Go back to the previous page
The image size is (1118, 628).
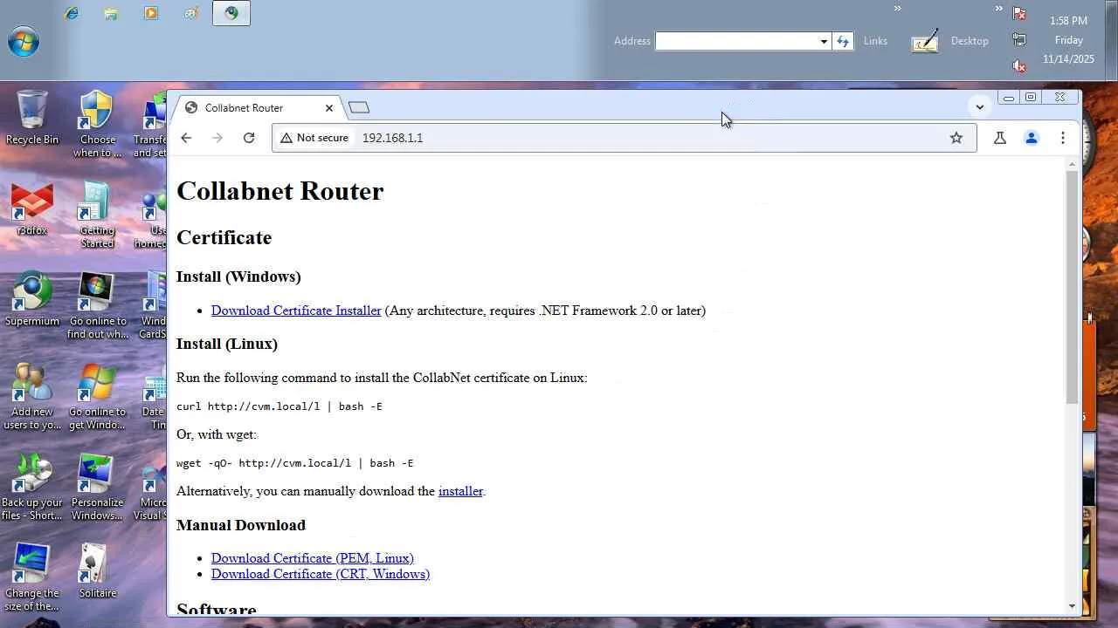pos(186,138)
